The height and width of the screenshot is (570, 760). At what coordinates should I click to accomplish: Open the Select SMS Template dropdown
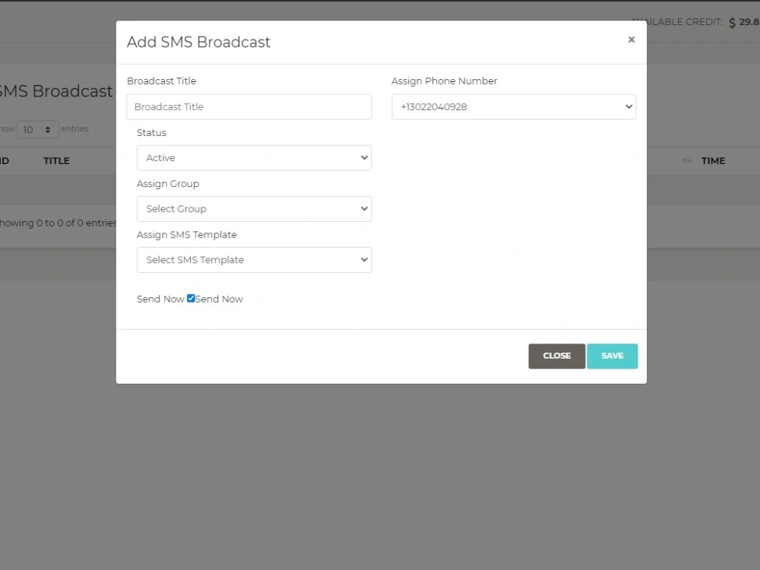pyautogui.click(x=254, y=260)
